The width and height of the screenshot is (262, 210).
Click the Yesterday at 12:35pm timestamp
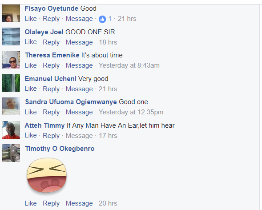pos(131,112)
